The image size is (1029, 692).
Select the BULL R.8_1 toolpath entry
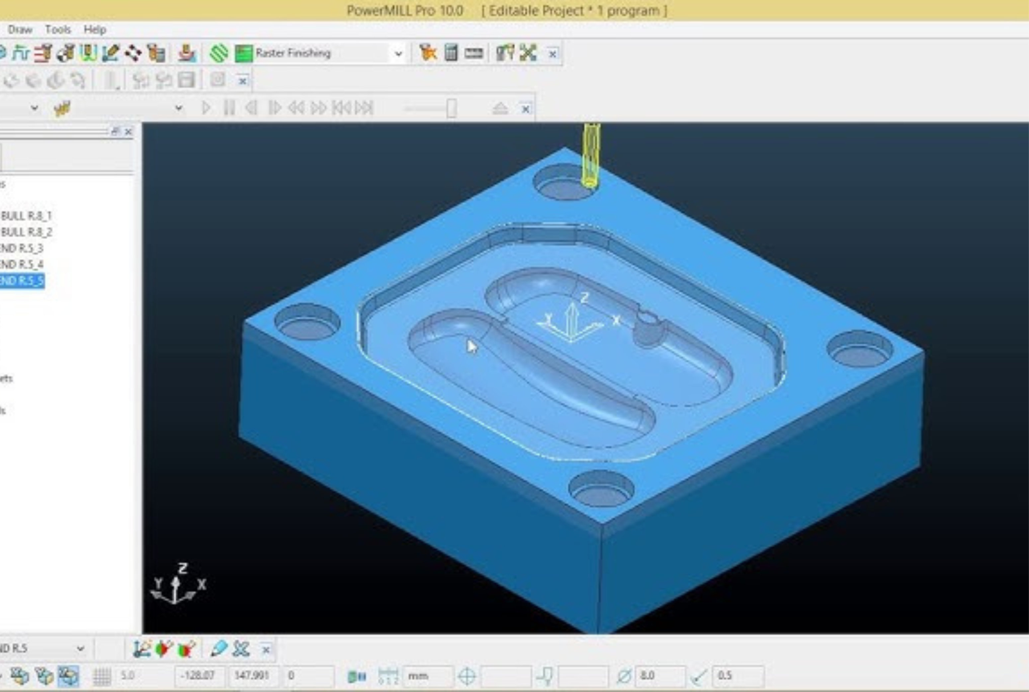pyautogui.click(x=27, y=216)
